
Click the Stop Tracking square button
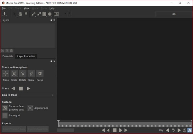tap(21, 88)
